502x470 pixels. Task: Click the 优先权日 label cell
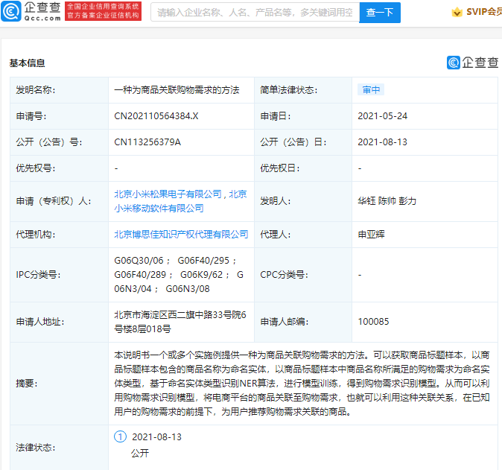[303, 168]
